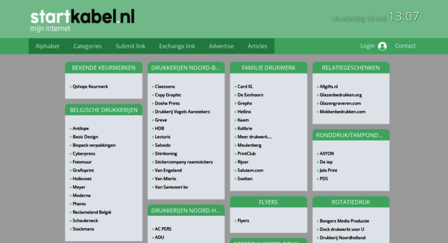
Task: Open Biopack verpakkingen link
Action: (94, 145)
